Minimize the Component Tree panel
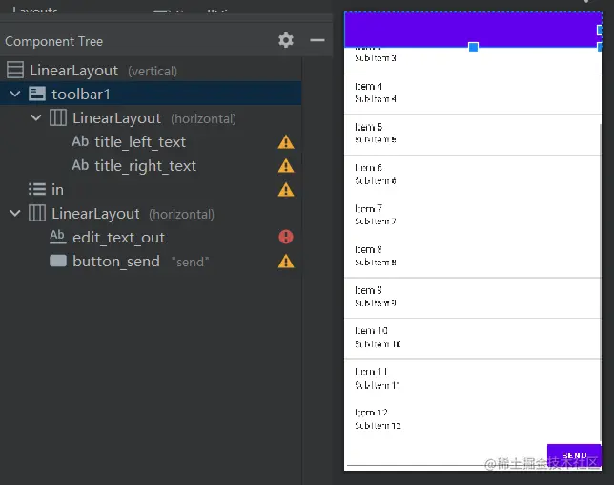This screenshot has height=485, width=614. 317,40
